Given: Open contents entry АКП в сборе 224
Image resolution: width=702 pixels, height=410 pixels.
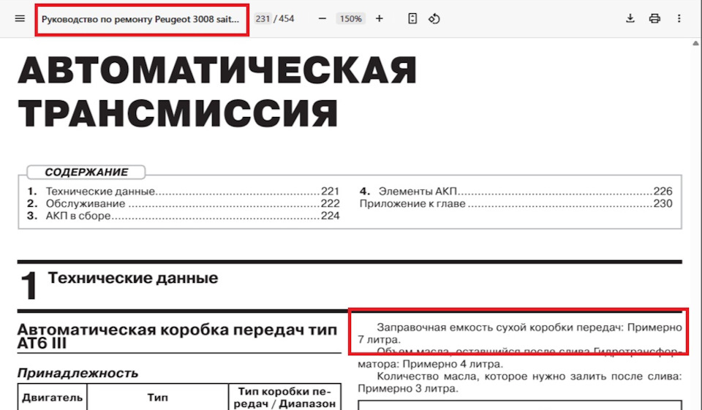Looking at the screenshot, I should [183, 216].
